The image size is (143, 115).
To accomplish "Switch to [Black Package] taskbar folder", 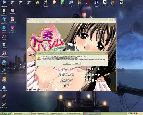I will [56, 114].
